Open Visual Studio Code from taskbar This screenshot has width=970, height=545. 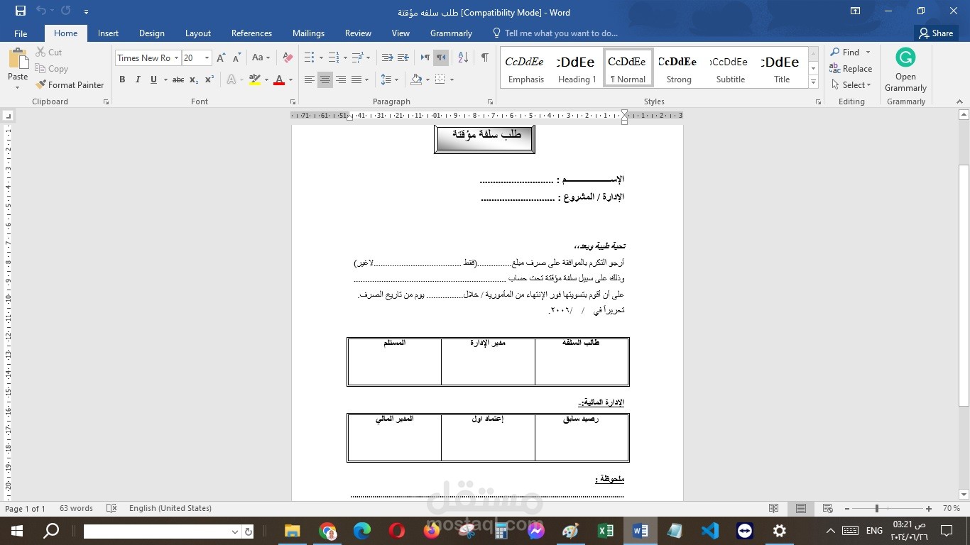click(709, 531)
